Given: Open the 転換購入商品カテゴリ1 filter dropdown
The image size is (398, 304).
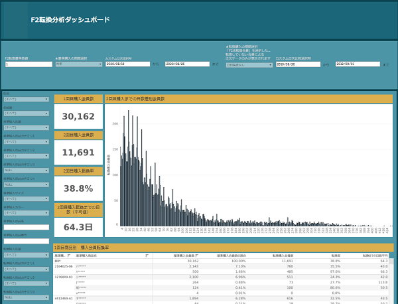Looking at the screenshot, I should 27,269.
